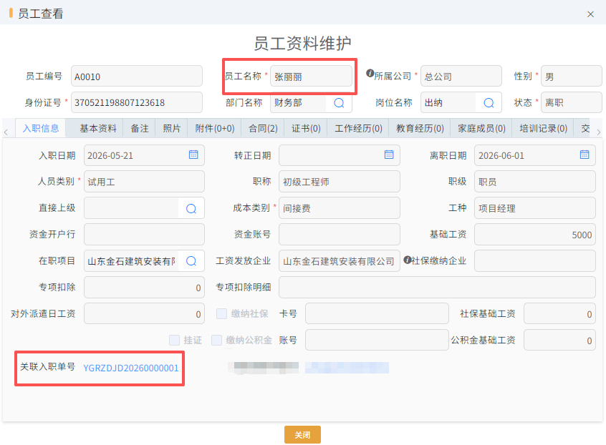
Task: Open calendar picker for 转正日期
Action: [x=389, y=155]
